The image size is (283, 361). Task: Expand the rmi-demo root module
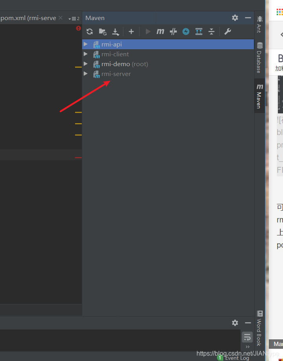coord(86,64)
